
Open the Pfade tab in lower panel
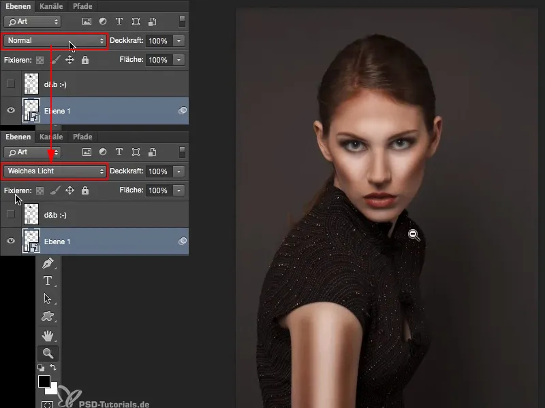[82, 137]
